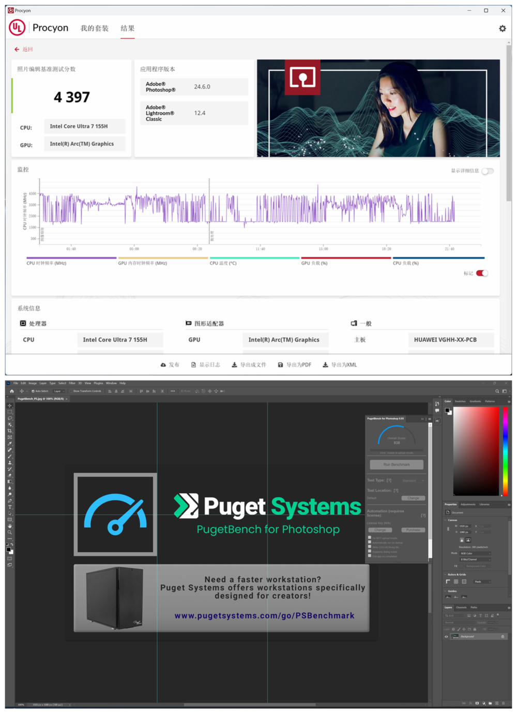517x713 pixels.
Task: Click canvas width W field
Action: (465, 526)
